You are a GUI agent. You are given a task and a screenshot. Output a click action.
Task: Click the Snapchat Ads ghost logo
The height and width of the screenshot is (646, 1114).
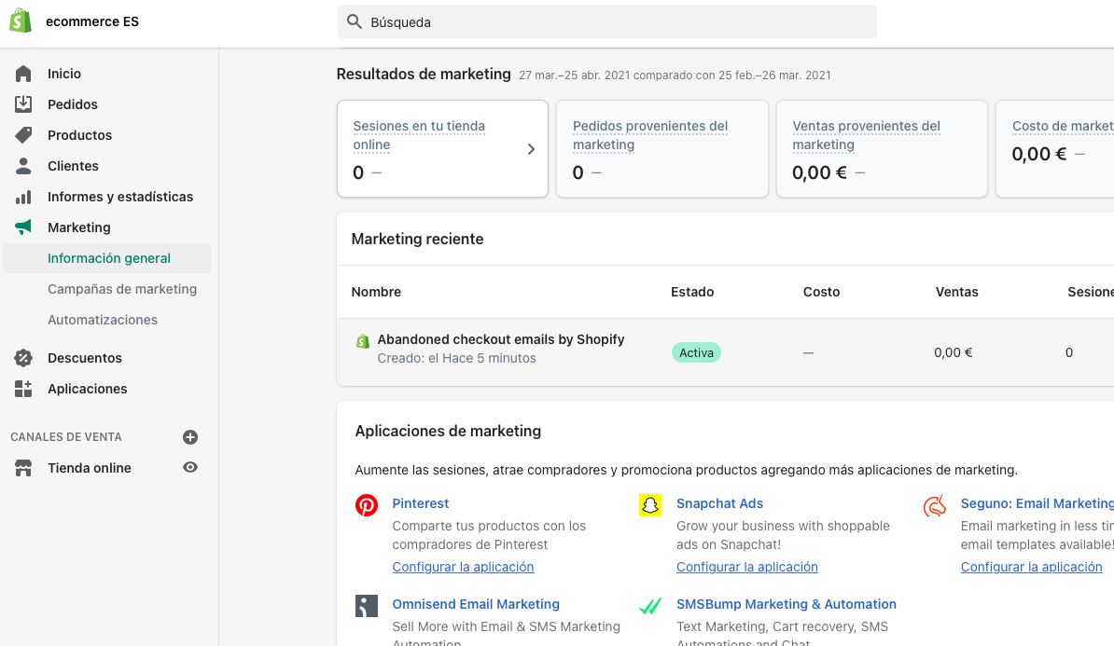pos(650,505)
